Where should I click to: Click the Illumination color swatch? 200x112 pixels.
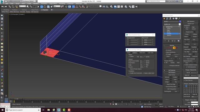point(194,105)
